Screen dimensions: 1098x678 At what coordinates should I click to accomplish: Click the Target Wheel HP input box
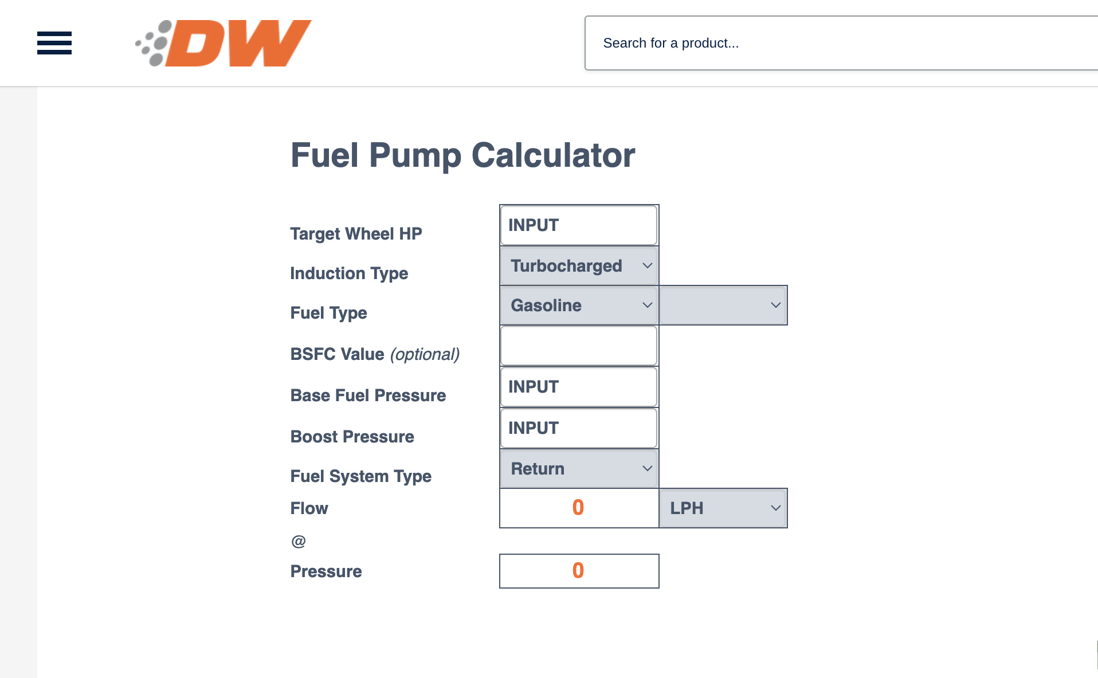click(579, 225)
